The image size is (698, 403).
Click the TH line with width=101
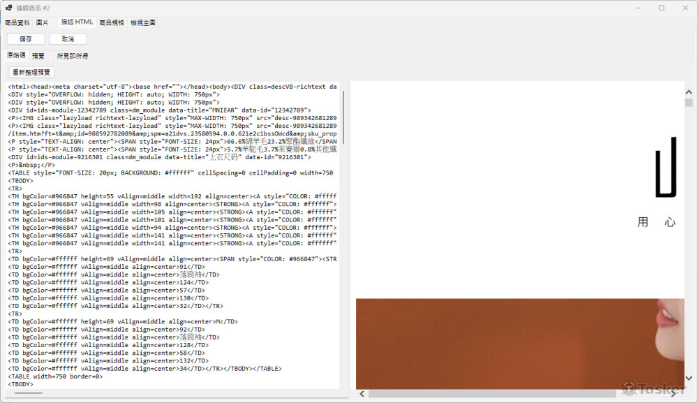coord(172,220)
